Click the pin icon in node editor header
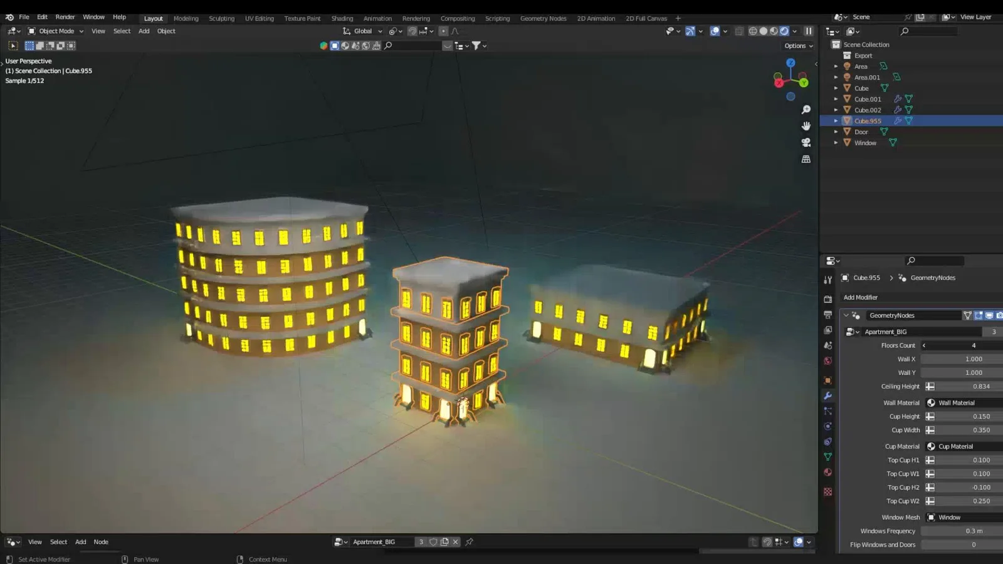The height and width of the screenshot is (564, 1003). coord(469,542)
